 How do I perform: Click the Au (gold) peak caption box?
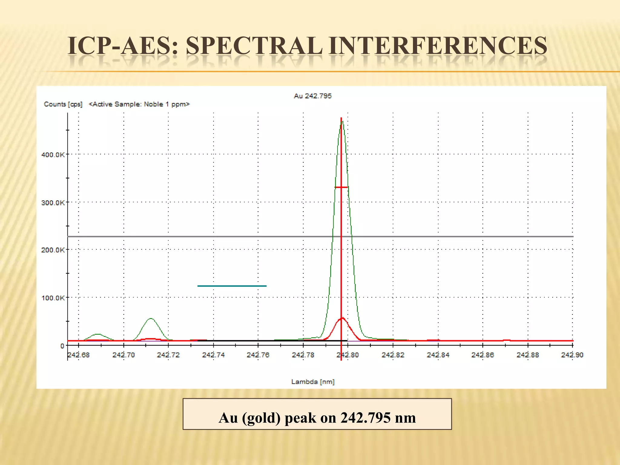pyautogui.click(x=317, y=414)
